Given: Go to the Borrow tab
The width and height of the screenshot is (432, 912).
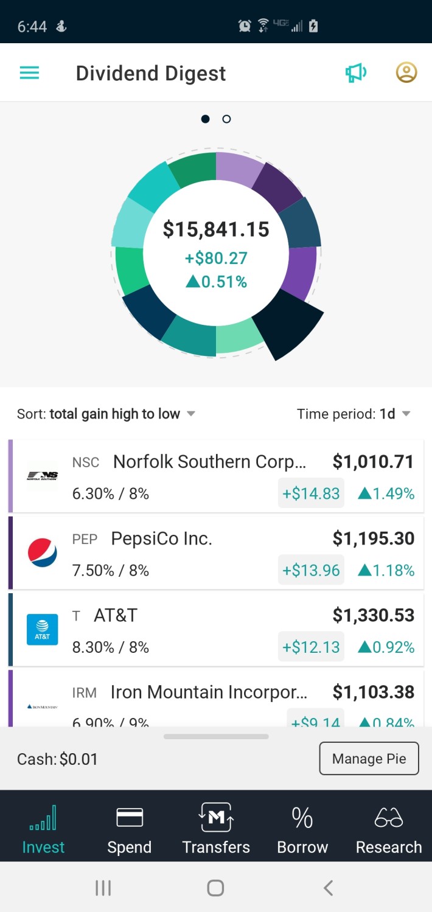Looking at the screenshot, I should 302,829.
